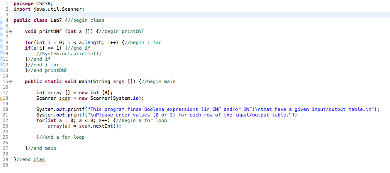
Task: Click the warning icon beside line 18
Action: 1,98
